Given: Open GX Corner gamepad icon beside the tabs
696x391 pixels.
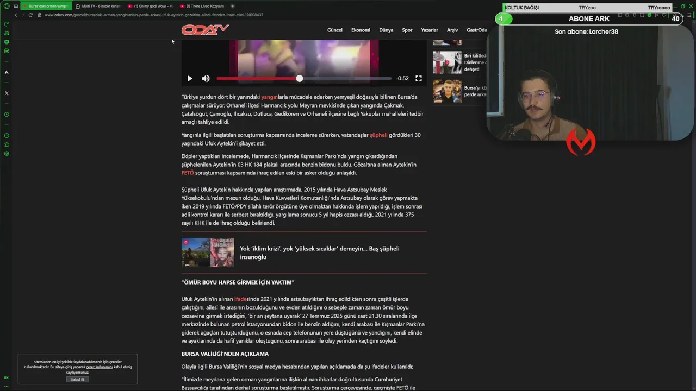Looking at the screenshot, I should pyautogui.click(x=16, y=6).
